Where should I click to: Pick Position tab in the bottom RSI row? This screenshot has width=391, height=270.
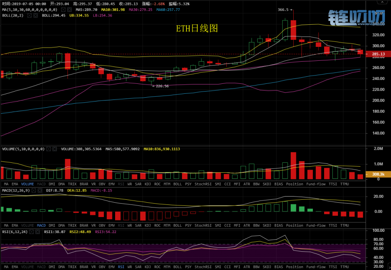coord(295,267)
